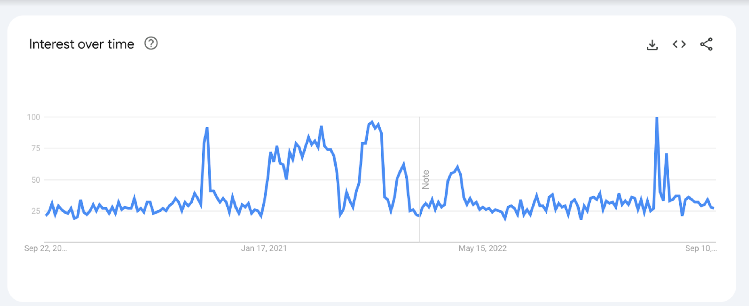The image size is (749, 306).
Task: Click the "Sep 22, 20..." start date label
Action: pyautogui.click(x=45, y=248)
